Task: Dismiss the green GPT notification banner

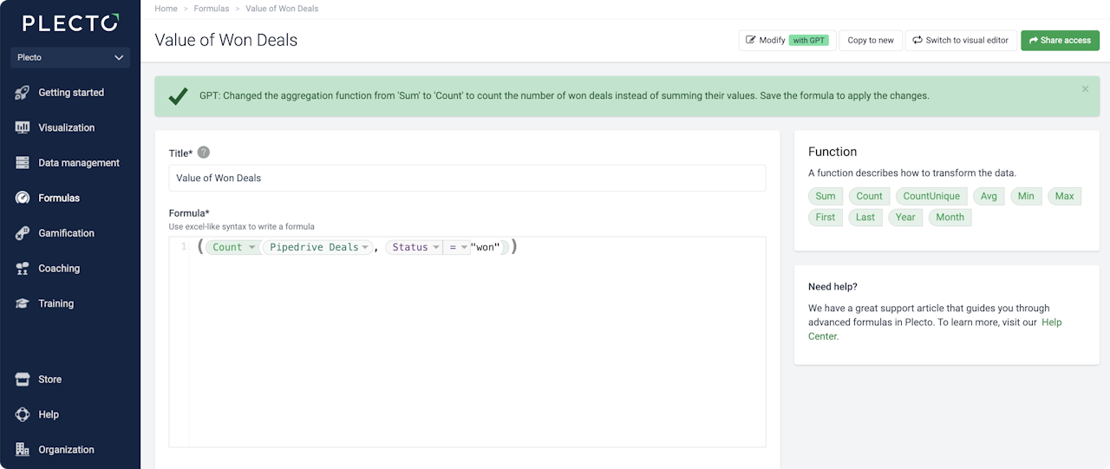Action: pyautogui.click(x=1085, y=88)
